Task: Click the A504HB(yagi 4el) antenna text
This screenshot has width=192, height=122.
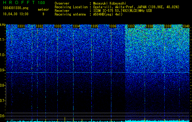Action: tap(108, 14)
